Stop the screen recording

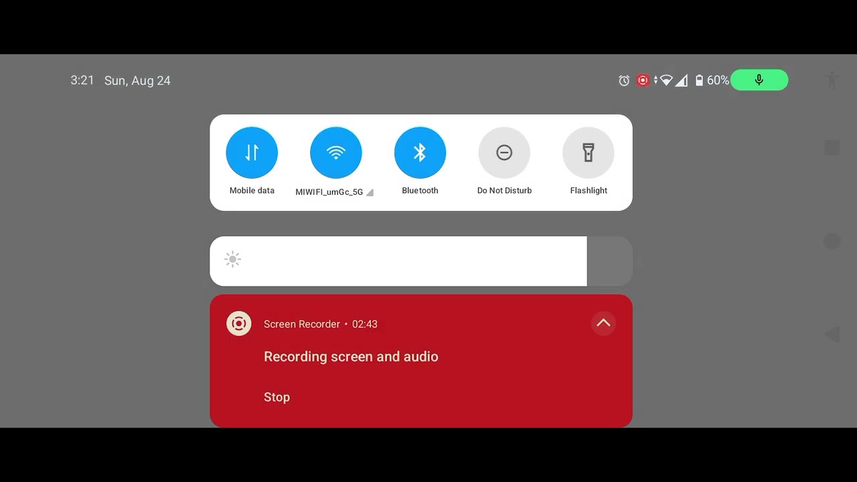(x=277, y=397)
